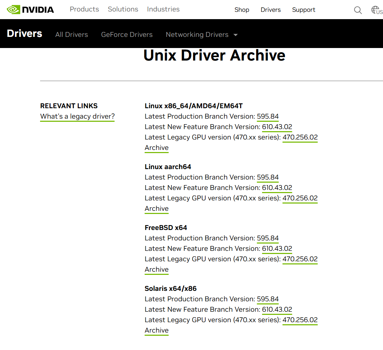The width and height of the screenshot is (383, 350).
Task: Select the GeForce Drivers tab
Action: click(127, 35)
